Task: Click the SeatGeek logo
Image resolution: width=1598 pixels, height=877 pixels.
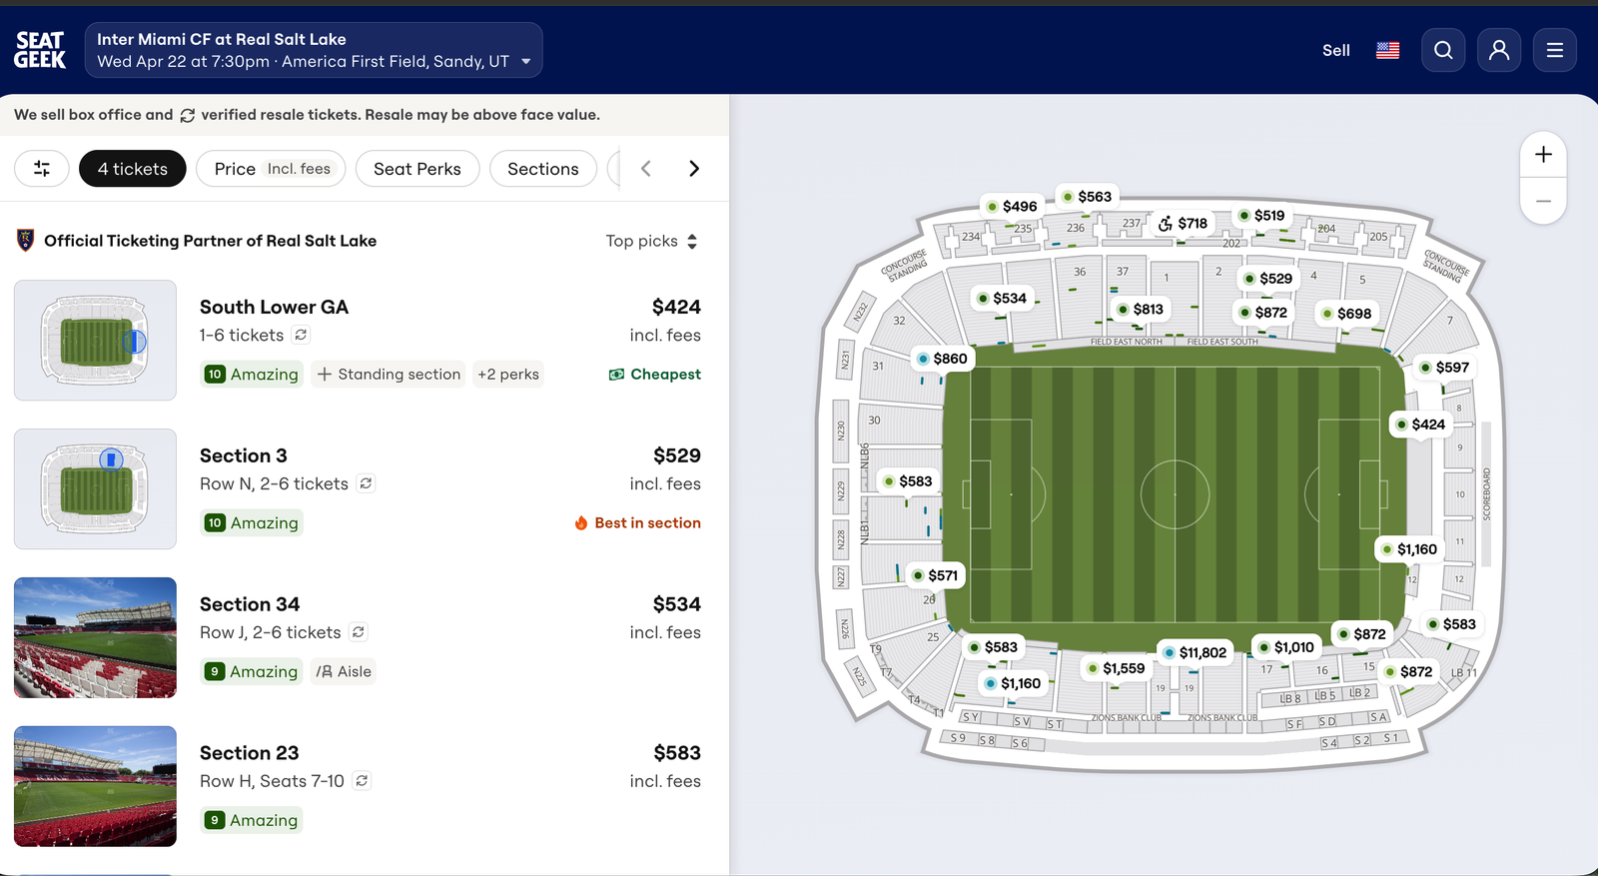Action: (40, 50)
